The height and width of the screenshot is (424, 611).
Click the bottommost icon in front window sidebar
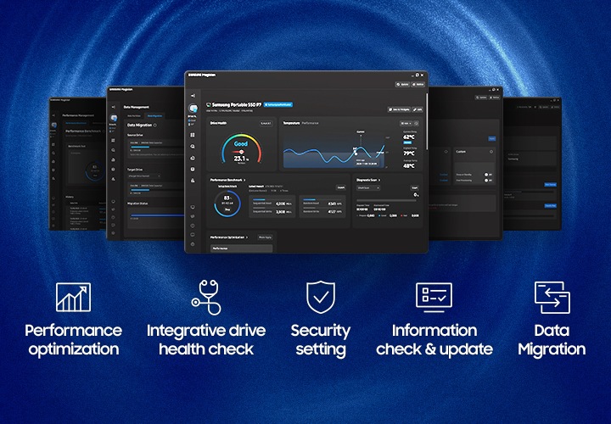[x=193, y=244]
